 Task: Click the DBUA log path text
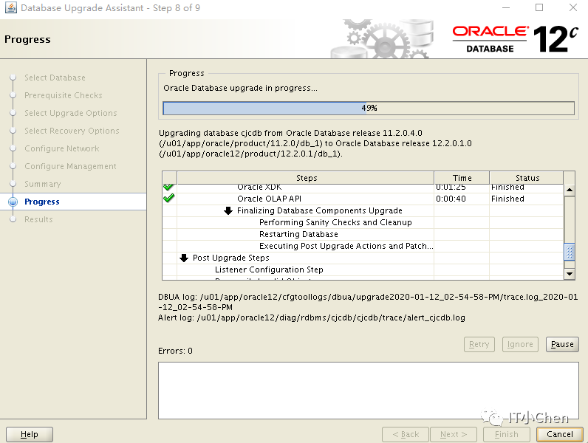[368, 302]
